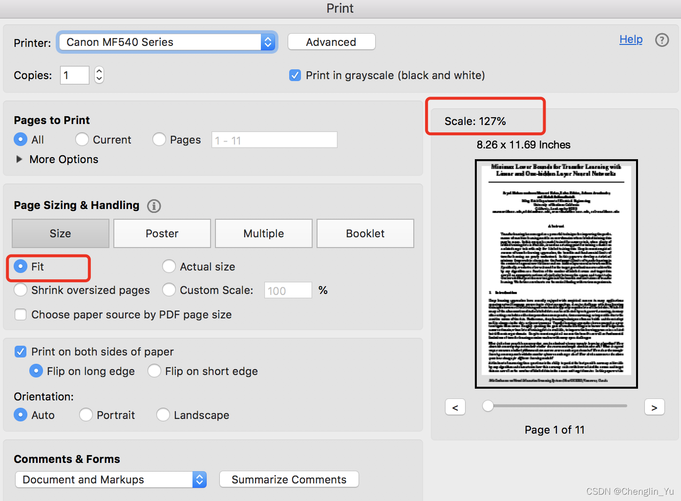The width and height of the screenshot is (681, 501).
Task: Click the Copies input field
Action: (x=75, y=75)
